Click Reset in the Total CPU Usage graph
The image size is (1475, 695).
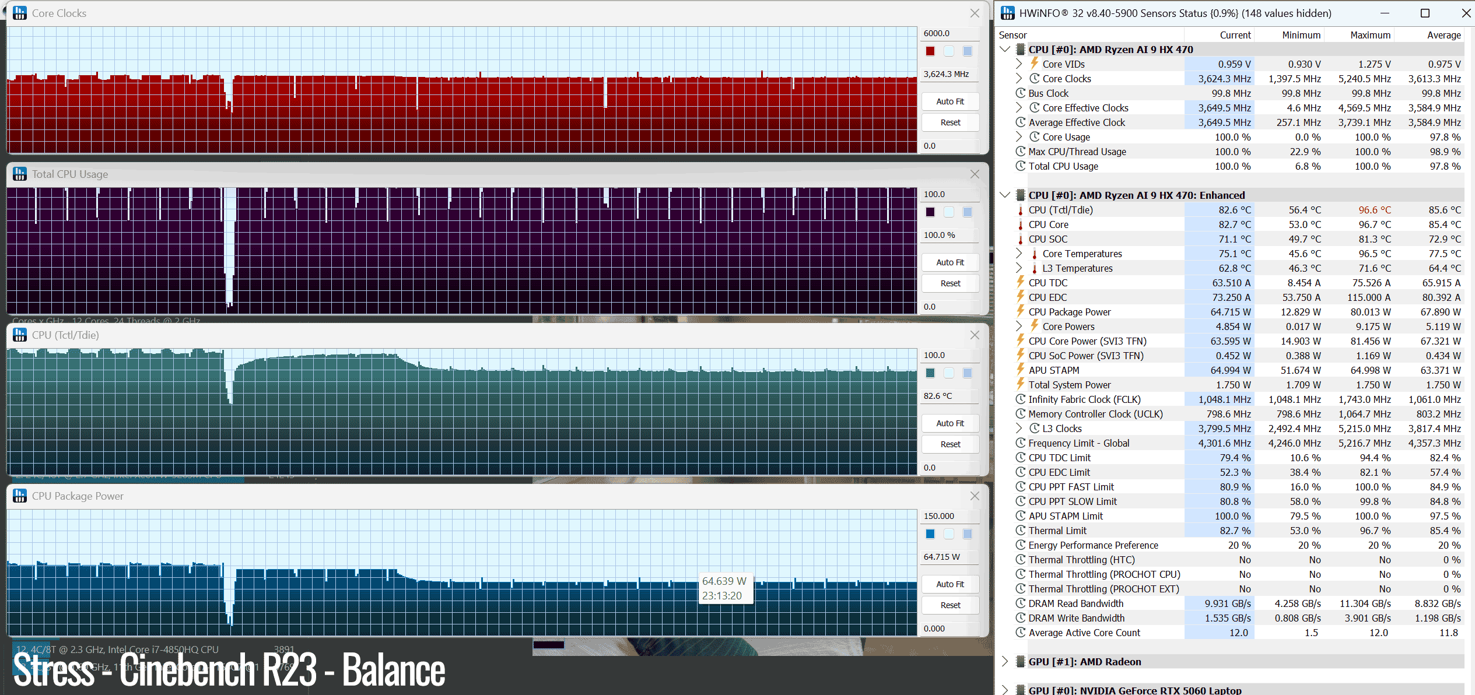pyautogui.click(x=950, y=283)
